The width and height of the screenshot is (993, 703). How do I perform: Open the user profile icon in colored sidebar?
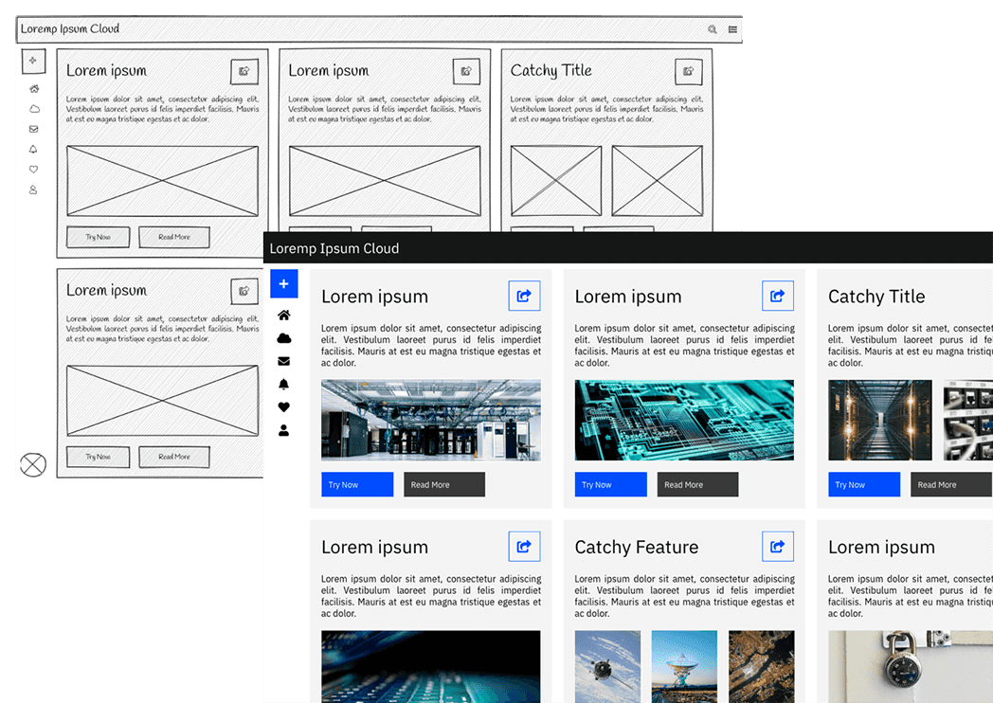point(283,430)
